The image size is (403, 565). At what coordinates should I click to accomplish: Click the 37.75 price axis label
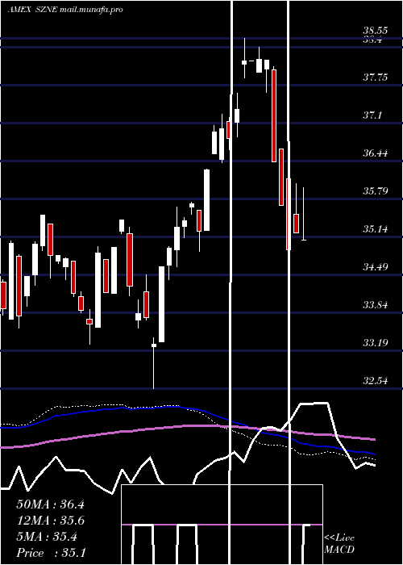click(376, 77)
